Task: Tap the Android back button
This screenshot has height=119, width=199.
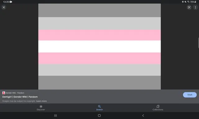Action: 143,116
